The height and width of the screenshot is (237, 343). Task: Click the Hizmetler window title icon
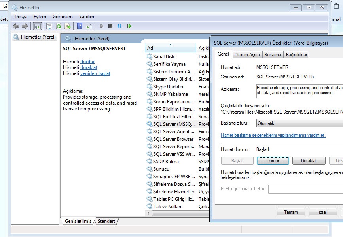coord(15,7)
